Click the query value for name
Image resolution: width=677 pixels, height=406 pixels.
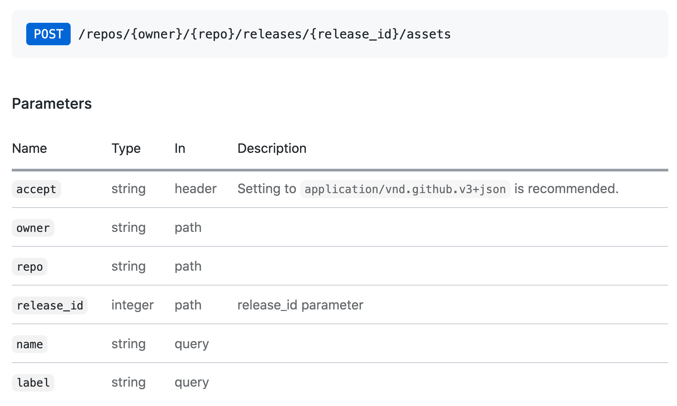[x=191, y=344]
